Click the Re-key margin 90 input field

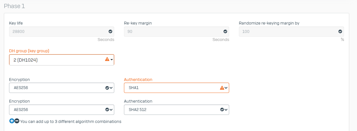click(x=177, y=32)
